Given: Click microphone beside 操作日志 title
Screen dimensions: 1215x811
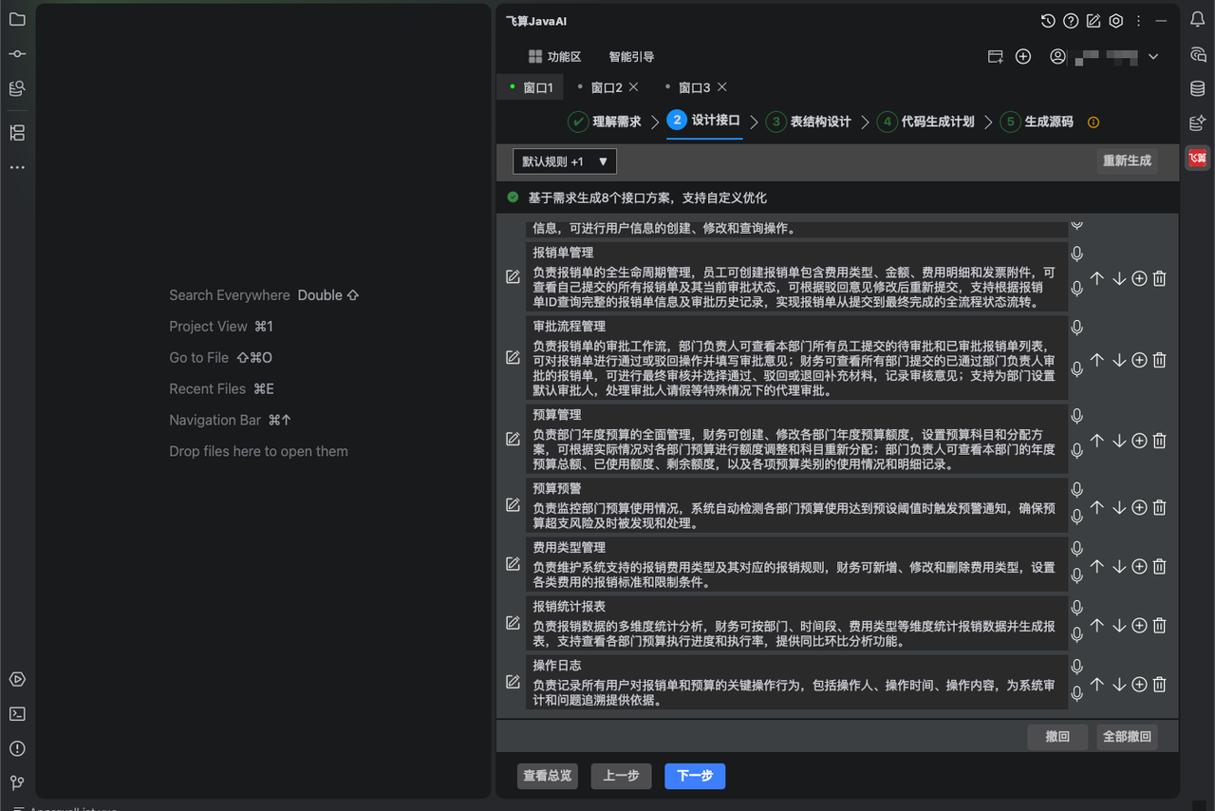Looking at the screenshot, I should 1077,667.
